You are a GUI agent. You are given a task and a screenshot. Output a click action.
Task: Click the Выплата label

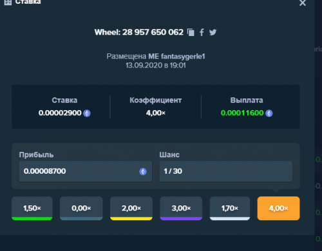[x=247, y=100]
